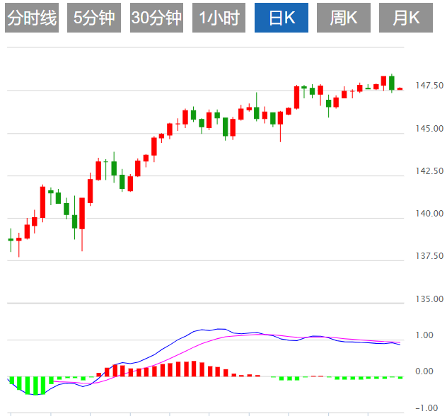Screen dimensions: 447x416
Task: Show the 1小时 chart view
Action: [x=219, y=18]
